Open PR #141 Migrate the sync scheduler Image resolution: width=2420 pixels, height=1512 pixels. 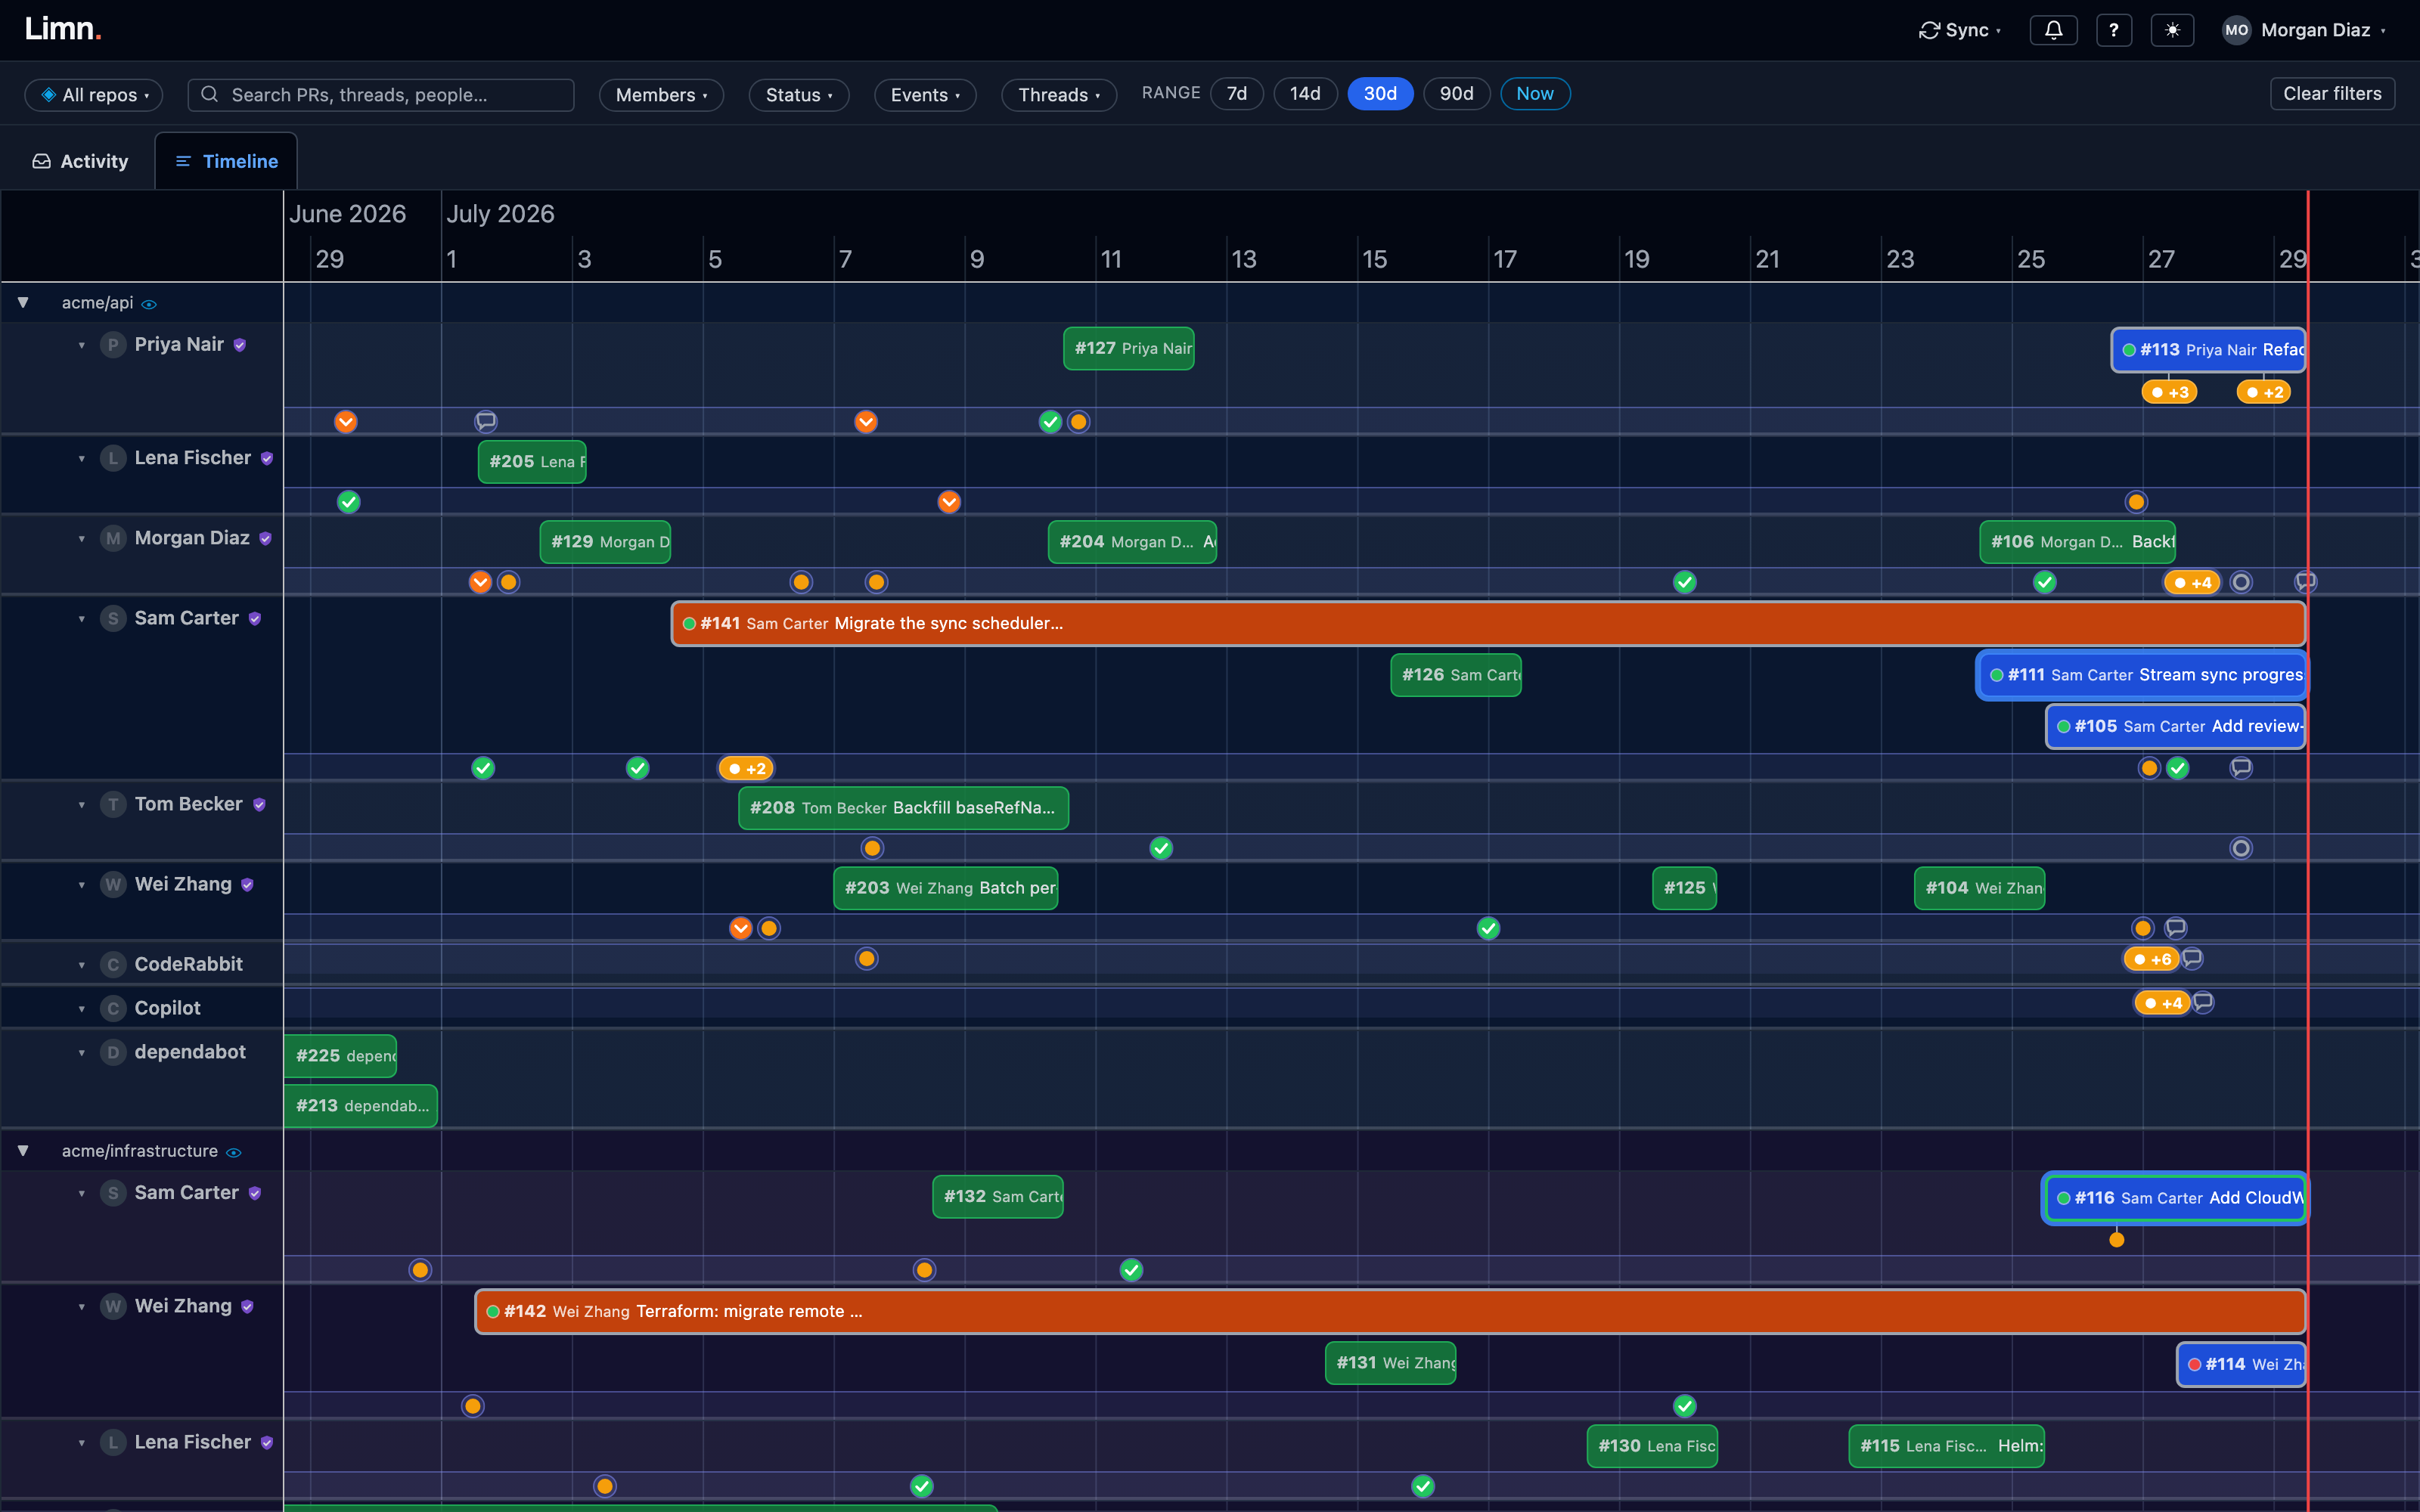[x=1488, y=623]
